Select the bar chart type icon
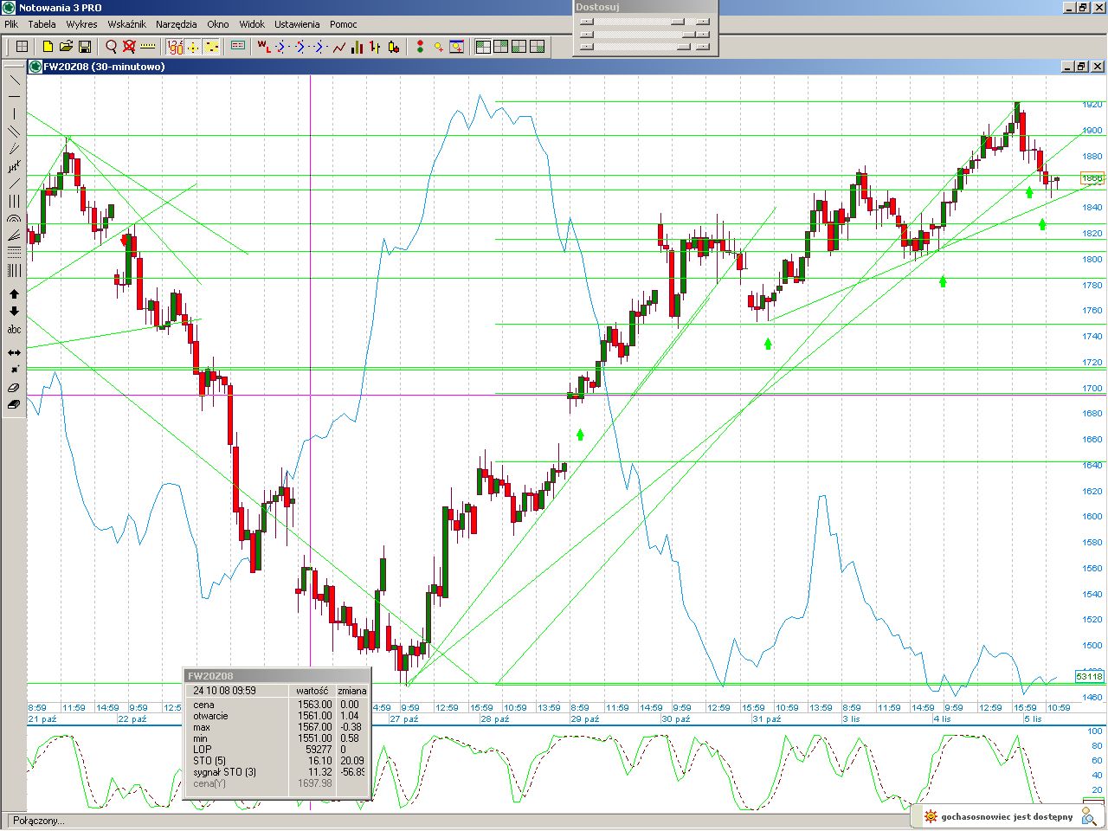This screenshot has width=1108, height=831. point(357,47)
